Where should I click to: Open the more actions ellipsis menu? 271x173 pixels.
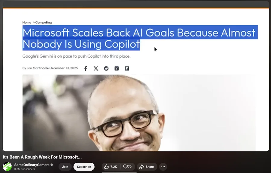[x=163, y=167]
